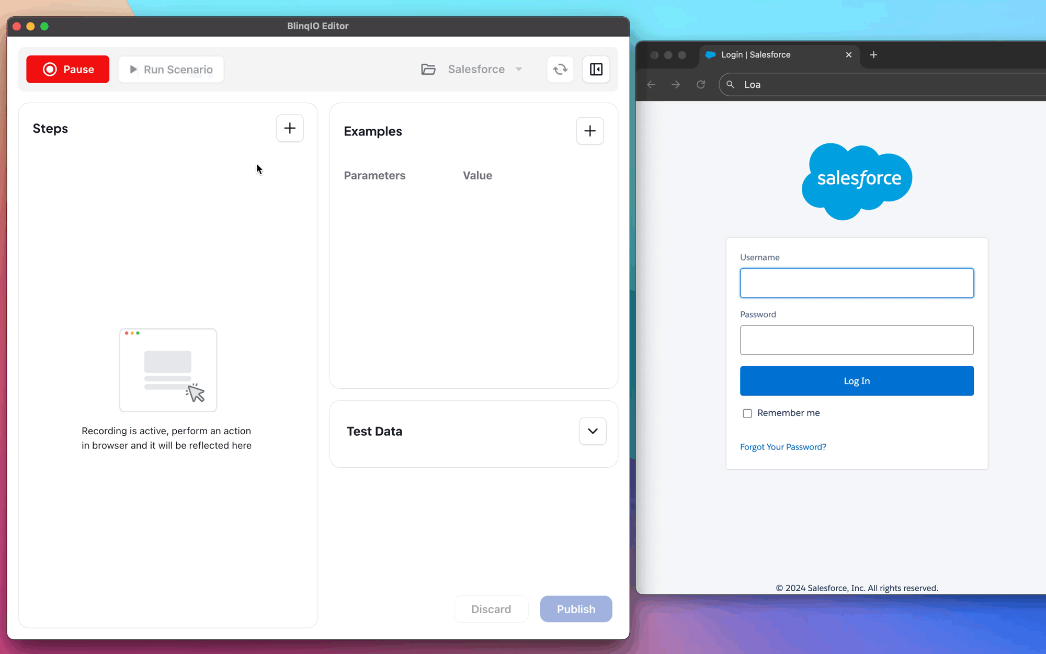Open Forgot Your Password link
The width and height of the screenshot is (1046, 654).
tap(783, 447)
